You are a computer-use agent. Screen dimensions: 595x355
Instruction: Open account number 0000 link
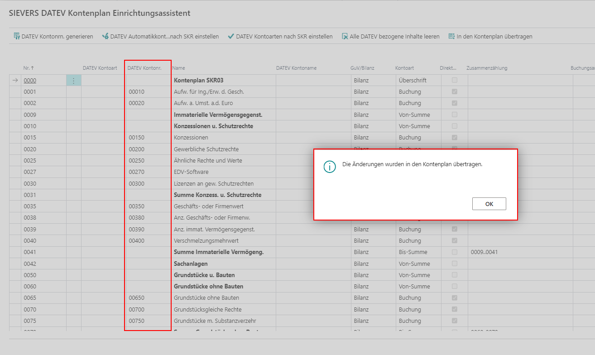(30, 81)
